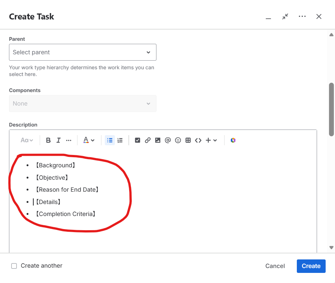The height and width of the screenshot is (283, 335).
Task: Close the Create Task dialog
Action: pos(319,16)
